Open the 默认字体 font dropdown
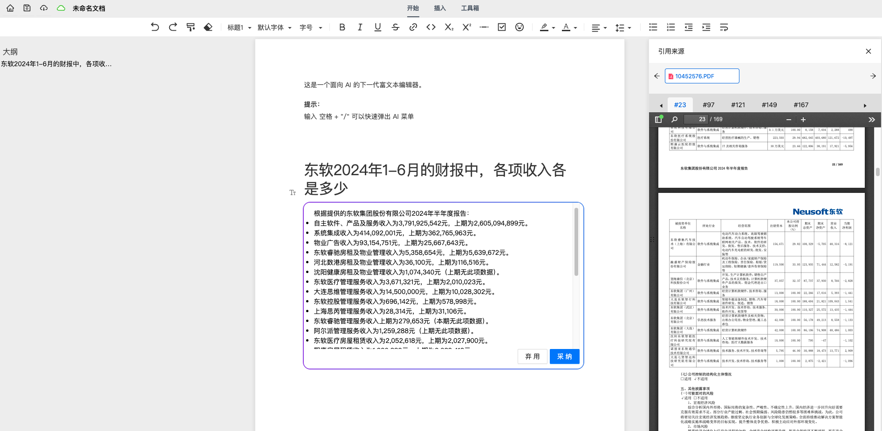882x431 pixels. [274, 28]
